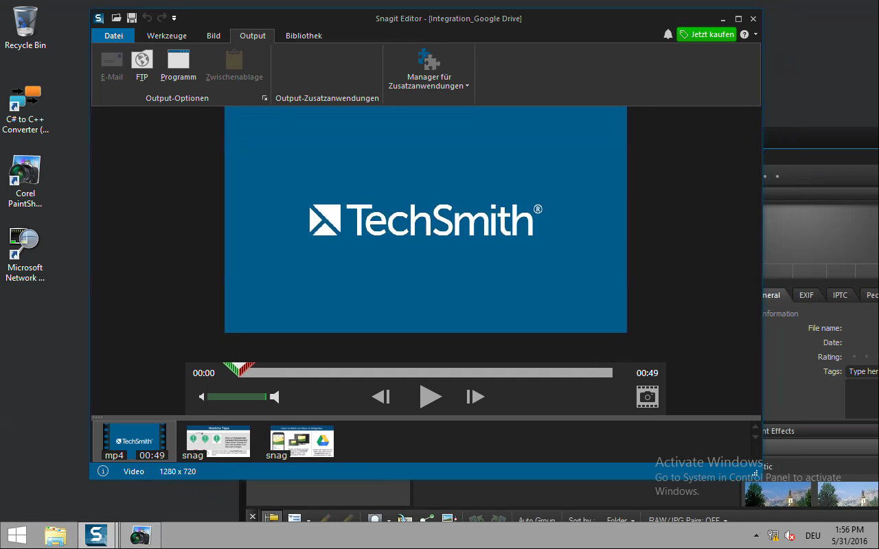Click the Undo arrow in quick access toolbar
879x549 pixels.
147,18
